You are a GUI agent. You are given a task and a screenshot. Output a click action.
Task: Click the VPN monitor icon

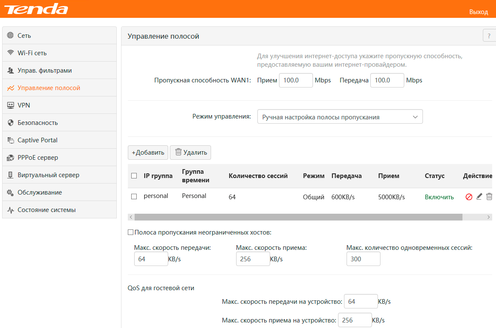coord(11,105)
